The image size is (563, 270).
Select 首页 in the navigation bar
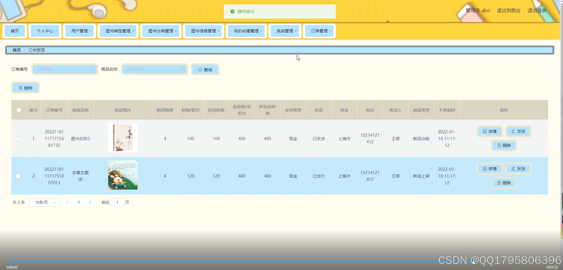tap(15, 31)
